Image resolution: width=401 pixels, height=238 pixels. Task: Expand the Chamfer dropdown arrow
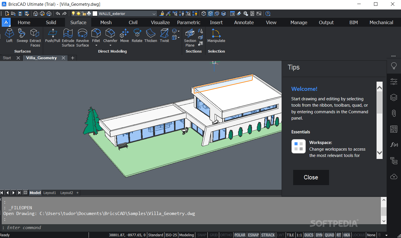click(x=110, y=45)
